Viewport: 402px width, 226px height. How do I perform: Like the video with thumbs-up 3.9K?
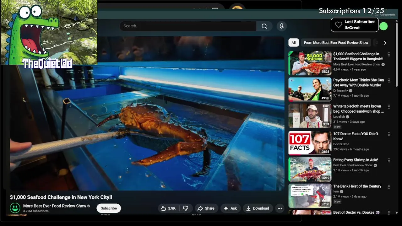(x=168, y=208)
